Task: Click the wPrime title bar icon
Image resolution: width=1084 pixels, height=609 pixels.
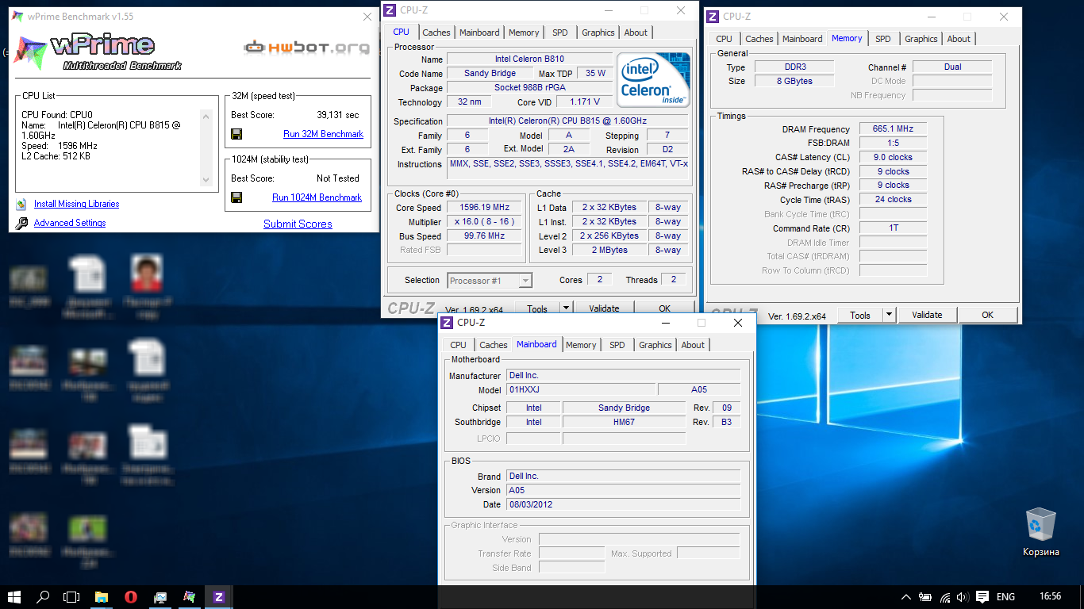Action: (18, 17)
